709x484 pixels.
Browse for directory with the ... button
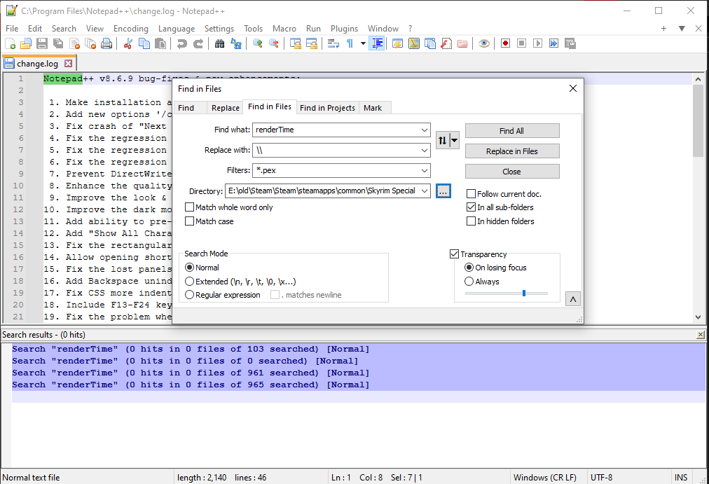(x=443, y=191)
